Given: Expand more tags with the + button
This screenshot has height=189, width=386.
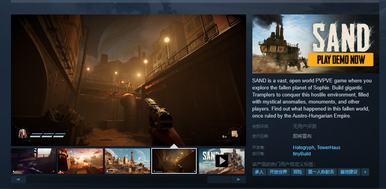Looking at the screenshot, I should [365, 172].
